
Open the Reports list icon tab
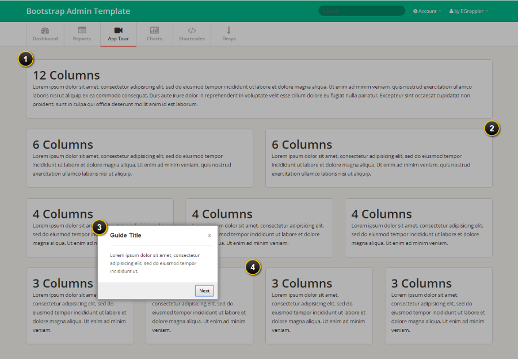click(x=82, y=34)
